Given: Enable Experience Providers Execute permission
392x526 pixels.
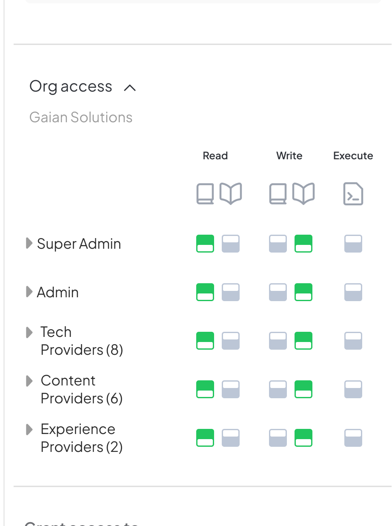Looking at the screenshot, I should coord(353,438).
